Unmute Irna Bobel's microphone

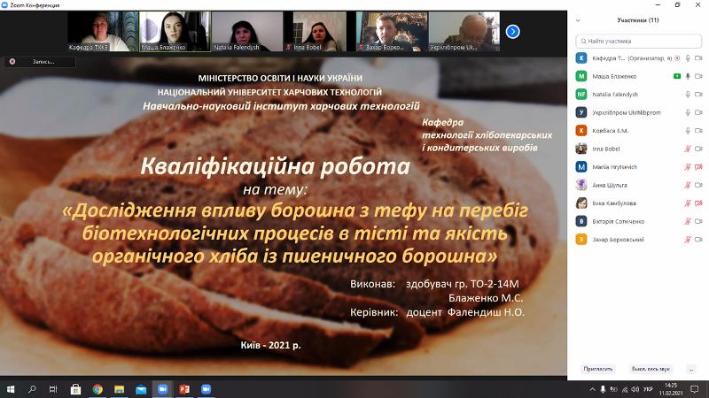(x=688, y=149)
